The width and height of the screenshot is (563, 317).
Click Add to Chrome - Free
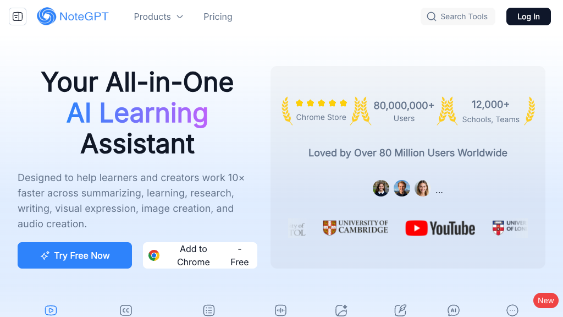click(x=200, y=255)
